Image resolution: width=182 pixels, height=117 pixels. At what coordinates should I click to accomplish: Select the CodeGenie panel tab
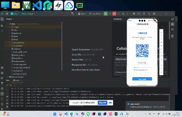pyautogui.click(x=118, y=19)
